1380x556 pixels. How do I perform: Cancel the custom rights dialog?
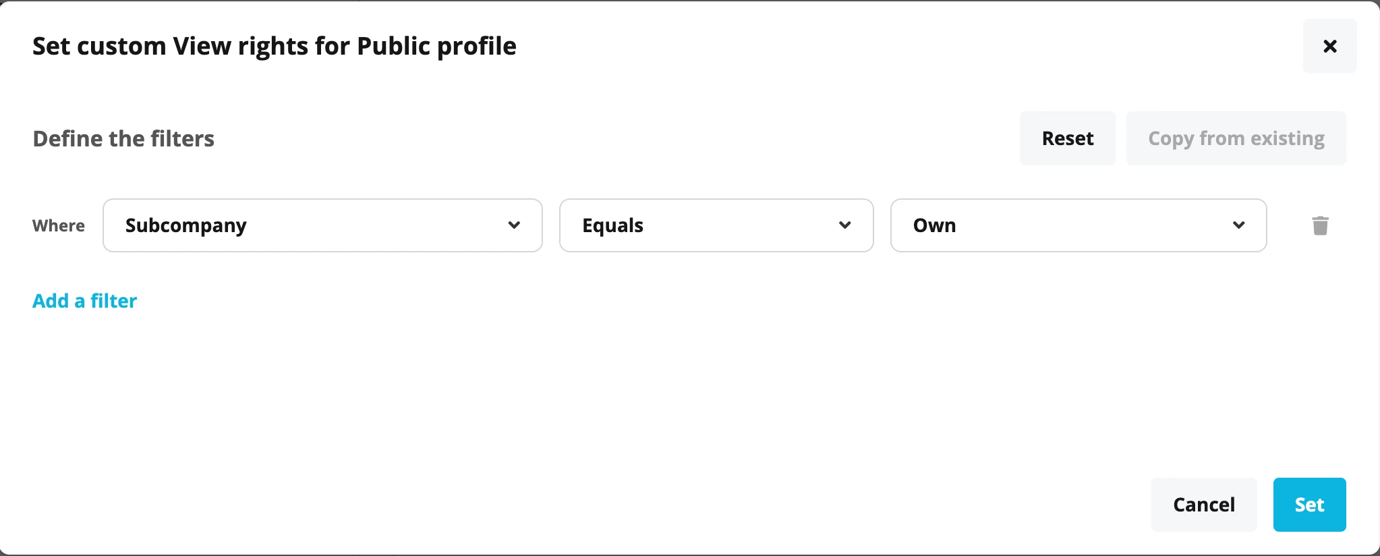(1204, 505)
